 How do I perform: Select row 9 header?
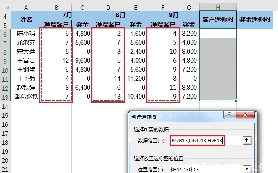click(x=5, y=61)
